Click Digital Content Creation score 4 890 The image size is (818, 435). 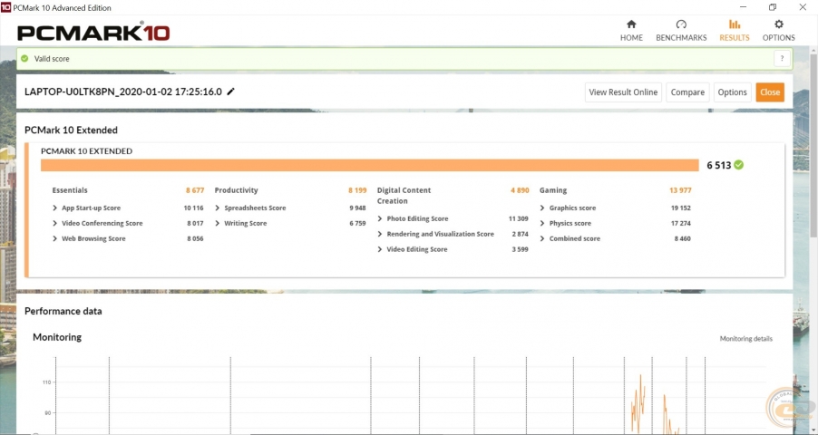[520, 190]
